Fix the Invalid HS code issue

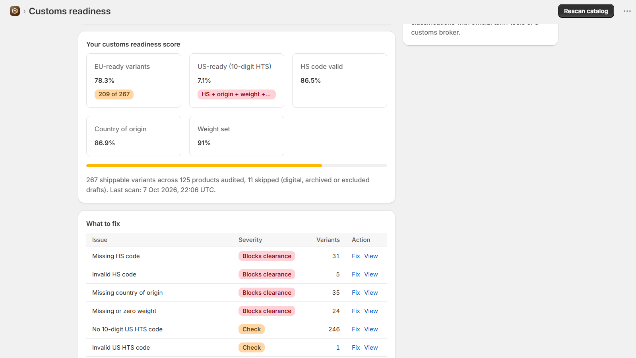356,274
